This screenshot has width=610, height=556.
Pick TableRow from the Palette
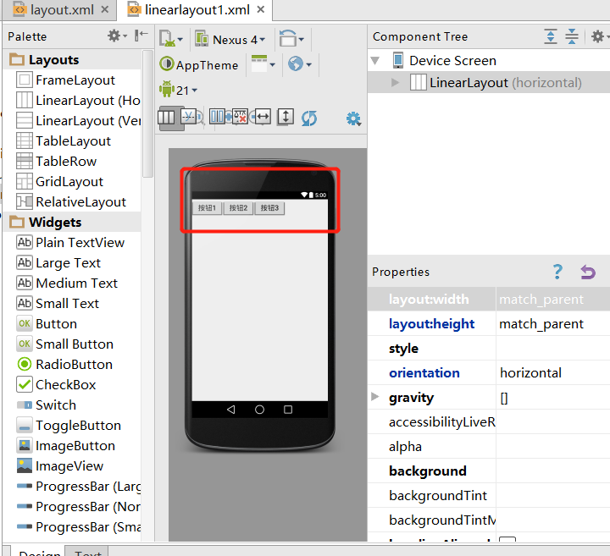pyautogui.click(x=56, y=161)
